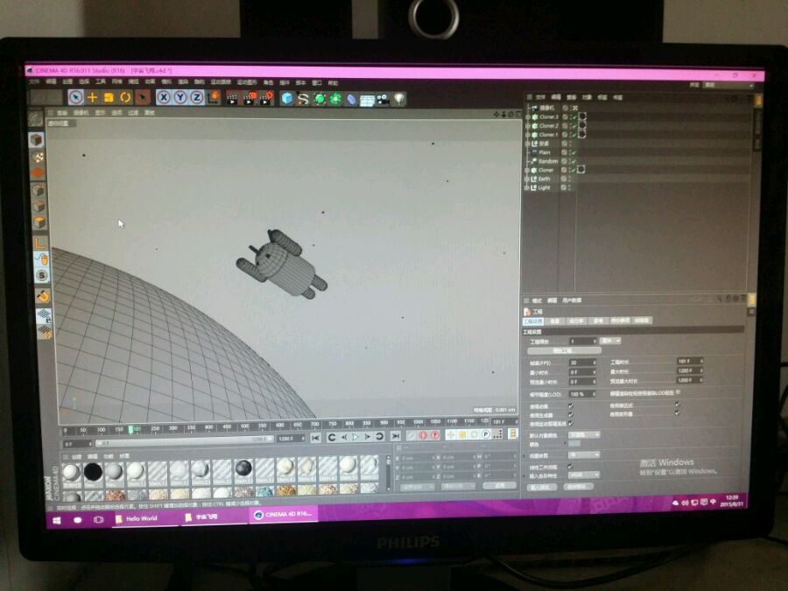
Task: Go to the end of the animation
Action: click(396, 436)
